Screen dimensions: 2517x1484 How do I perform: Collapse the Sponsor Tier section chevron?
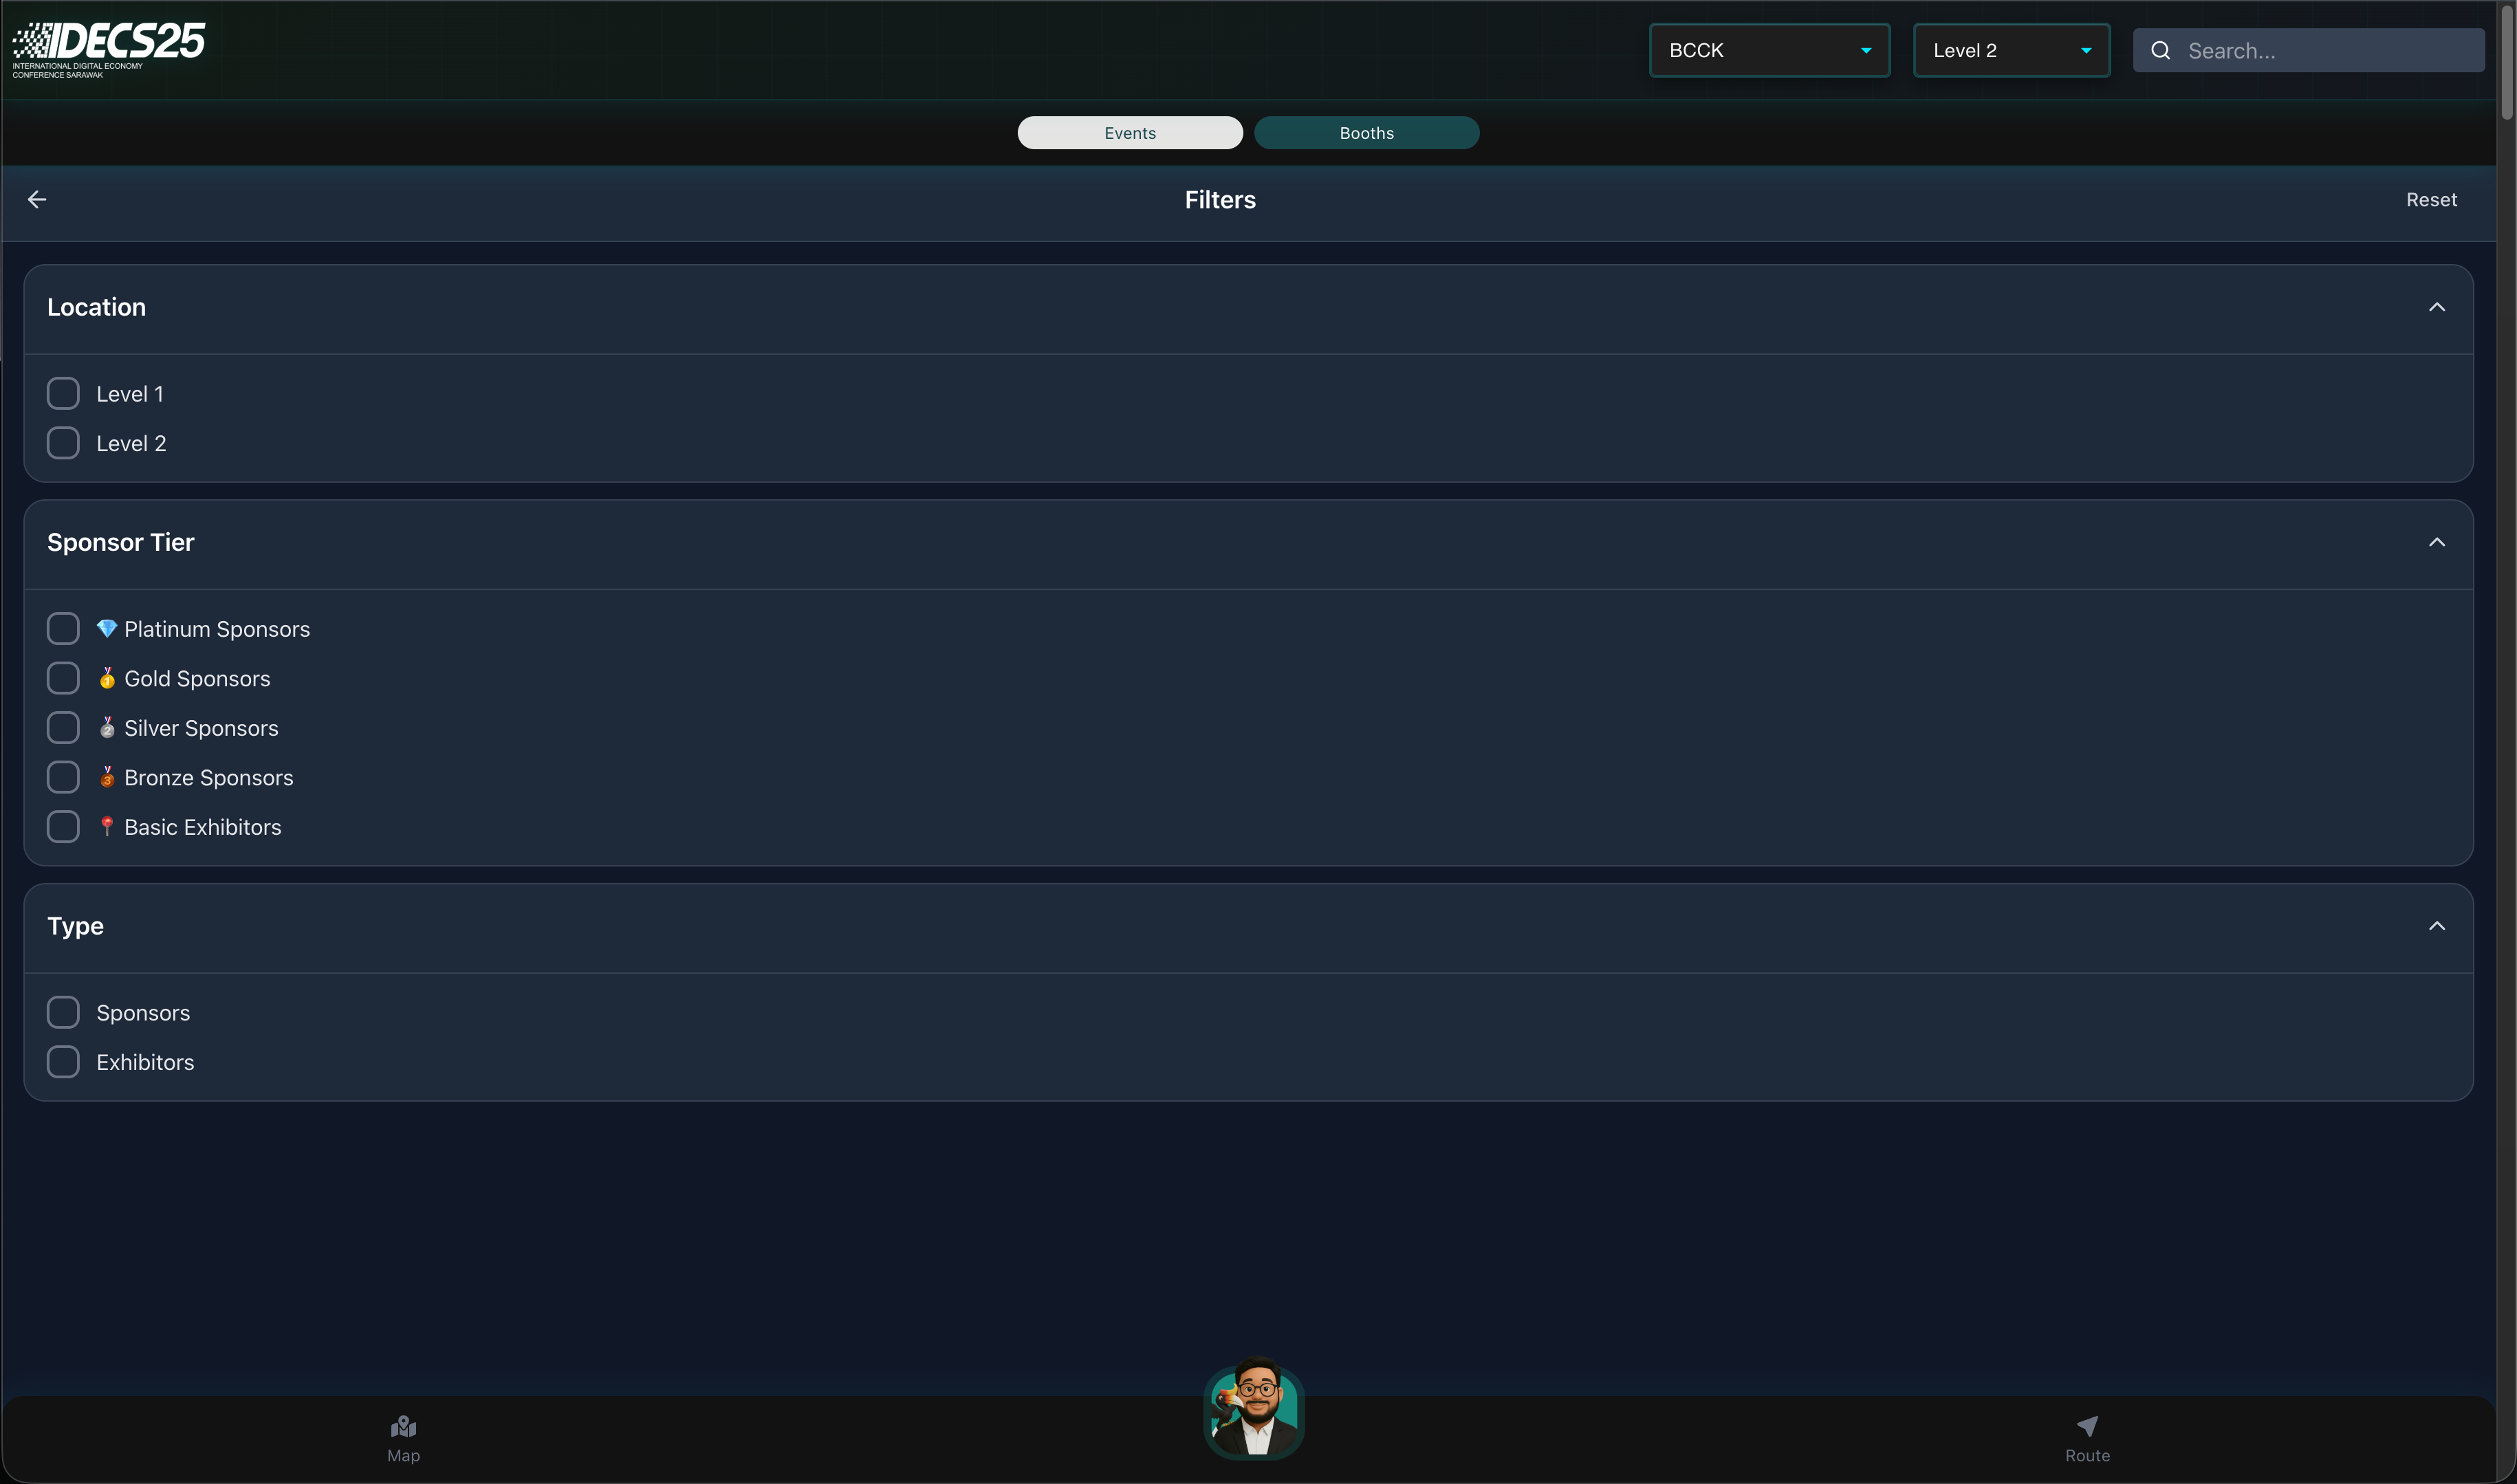pyautogui.click(x=2436, y=542)
